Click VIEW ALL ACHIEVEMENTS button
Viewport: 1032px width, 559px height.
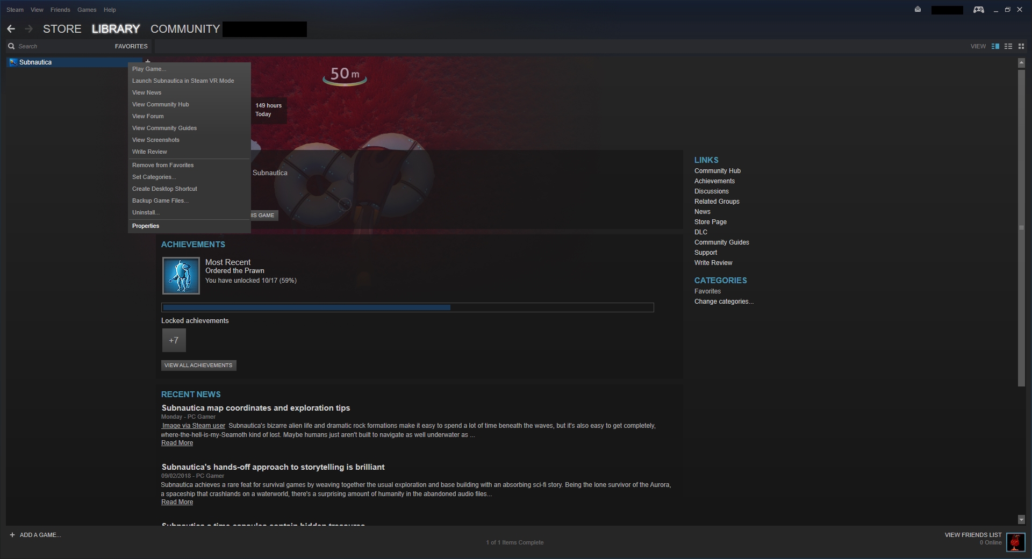coord(198,365)
